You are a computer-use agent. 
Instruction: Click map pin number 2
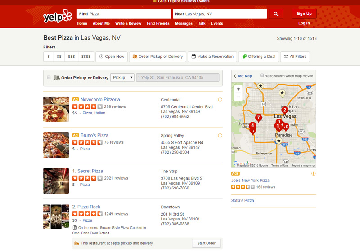(x=285, y=110)
